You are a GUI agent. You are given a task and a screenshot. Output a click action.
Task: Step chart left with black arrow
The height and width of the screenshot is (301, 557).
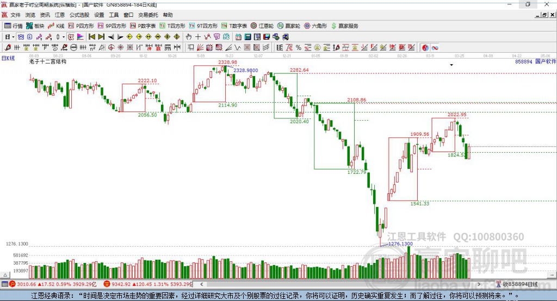(x=111, y=37)
